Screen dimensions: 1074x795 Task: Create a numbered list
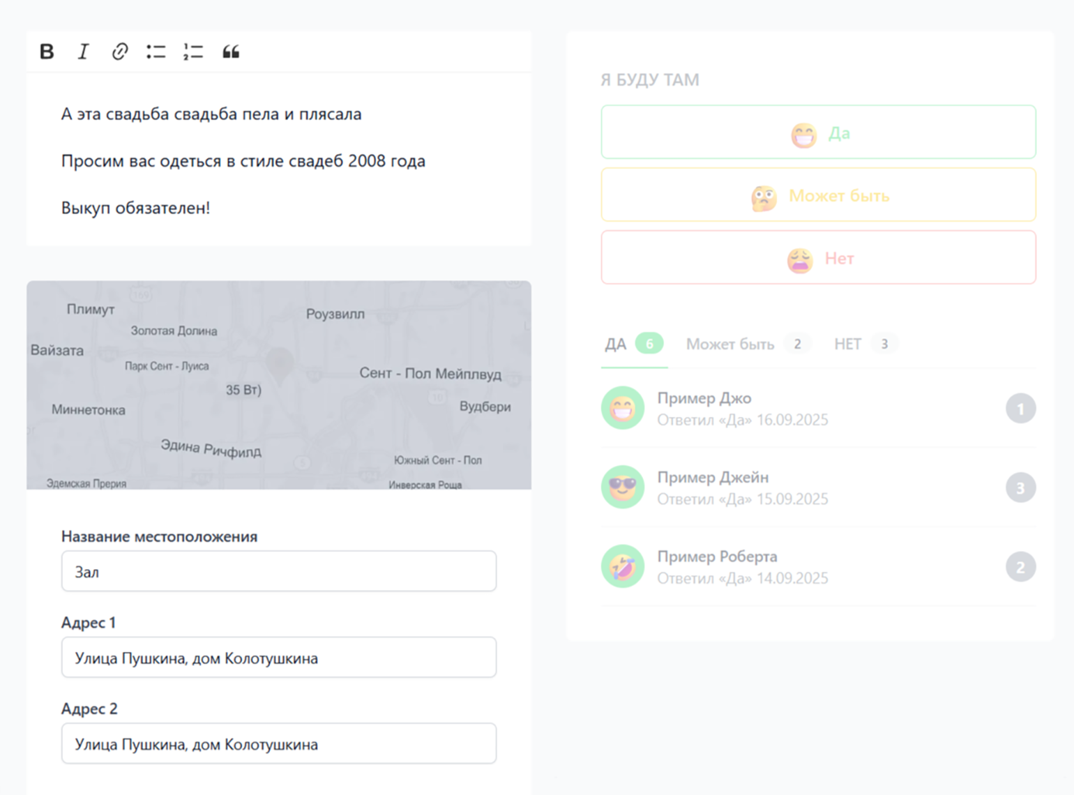(x=193, y=52)
